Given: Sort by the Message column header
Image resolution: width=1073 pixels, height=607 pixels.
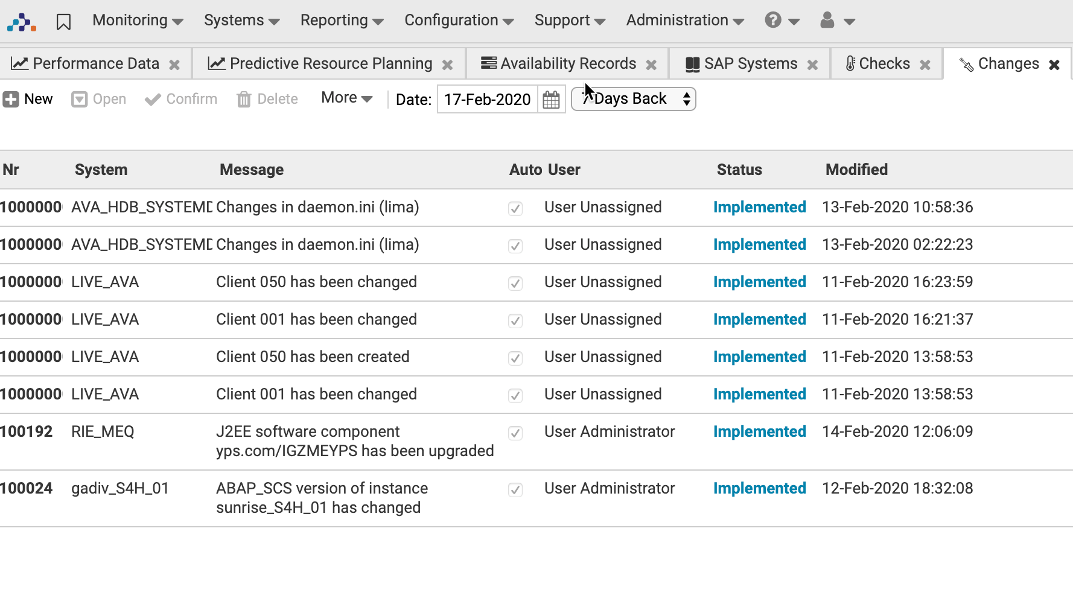Looking at the screenshot, I should click(252, 170).
